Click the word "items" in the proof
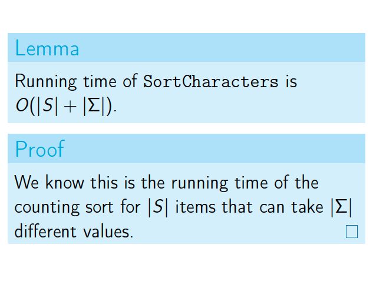 click(x=196, y=207)
